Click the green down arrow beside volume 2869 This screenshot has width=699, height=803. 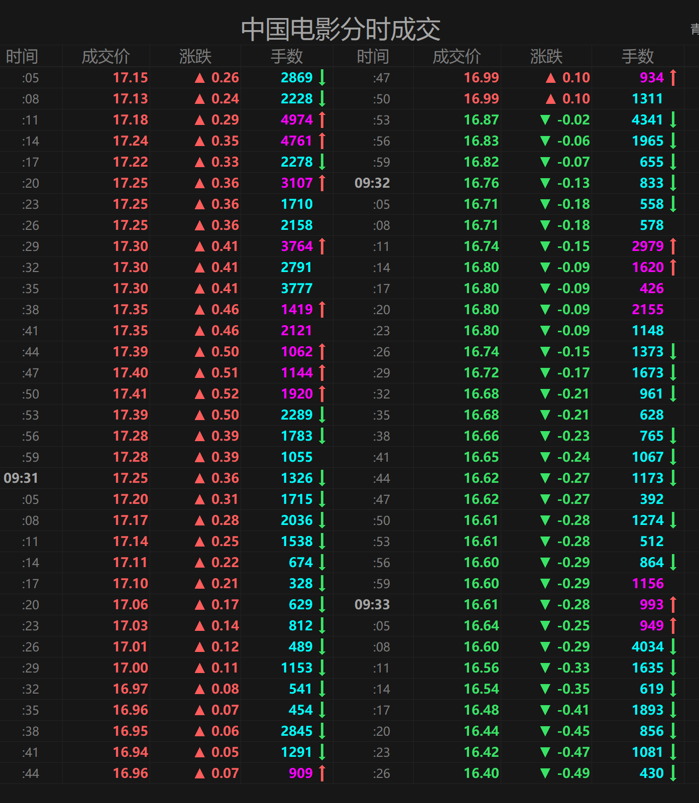(x=322, y=78)
